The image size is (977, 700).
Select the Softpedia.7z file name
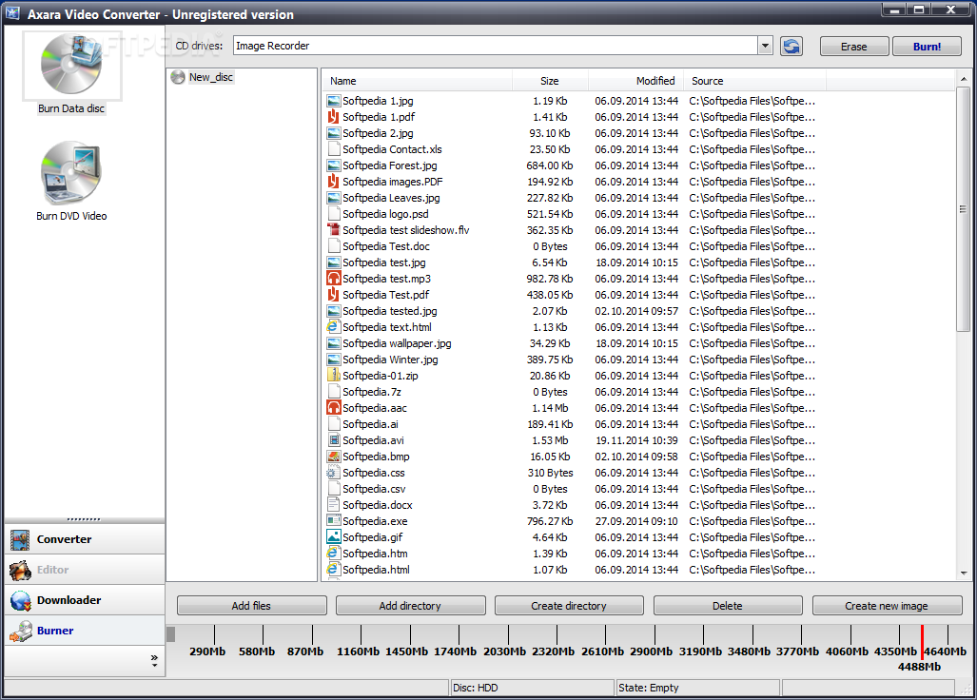pos(372,393)
